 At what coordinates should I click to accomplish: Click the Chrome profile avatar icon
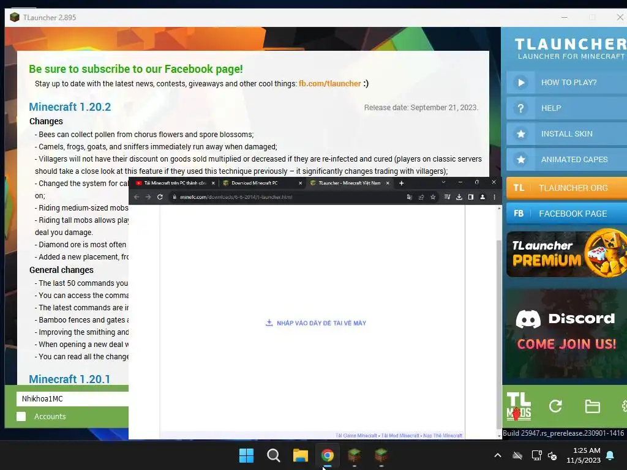(x=482, y=197)
